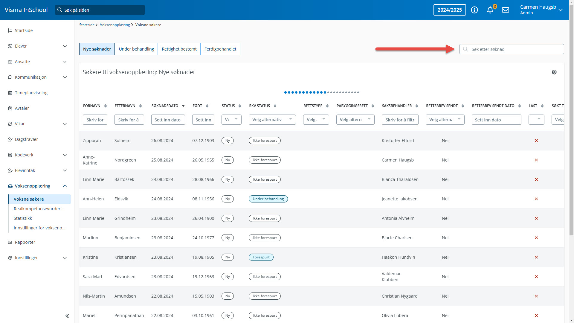Screen dimensions: 574x323
Task: Click the Startside flag icon
Action: (10, 31)
